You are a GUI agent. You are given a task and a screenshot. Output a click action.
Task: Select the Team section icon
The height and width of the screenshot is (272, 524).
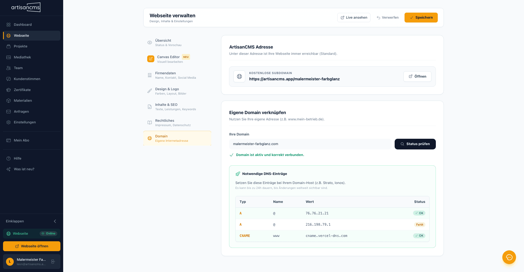[9, 68]
